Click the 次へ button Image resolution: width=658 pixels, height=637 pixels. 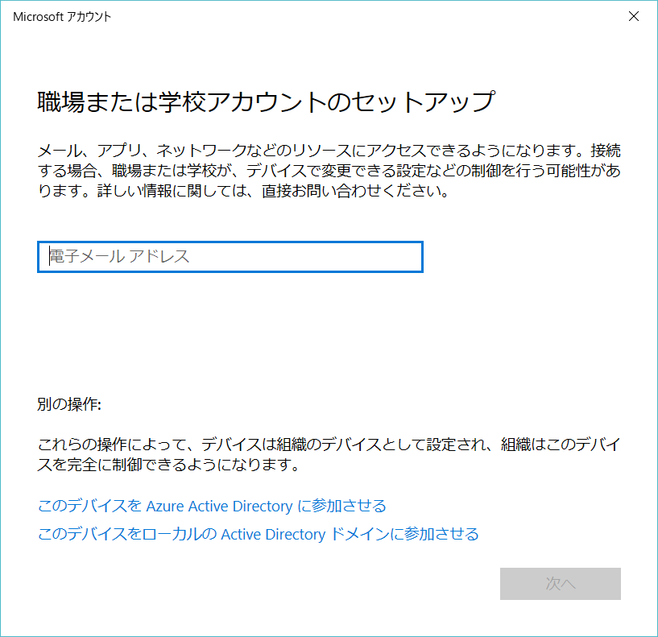(561, 584)
